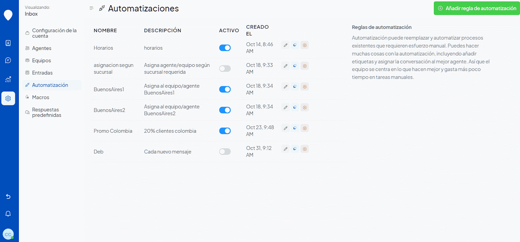Clone the Deb automation rule
The height and width of the screenshot is (242, 520).
(x=295, y=149)
